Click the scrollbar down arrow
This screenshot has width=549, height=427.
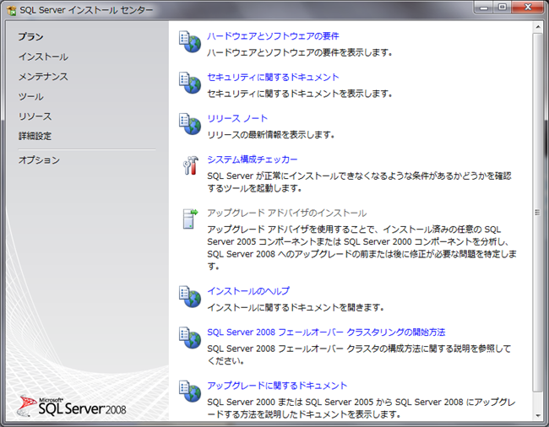[537, 415]
